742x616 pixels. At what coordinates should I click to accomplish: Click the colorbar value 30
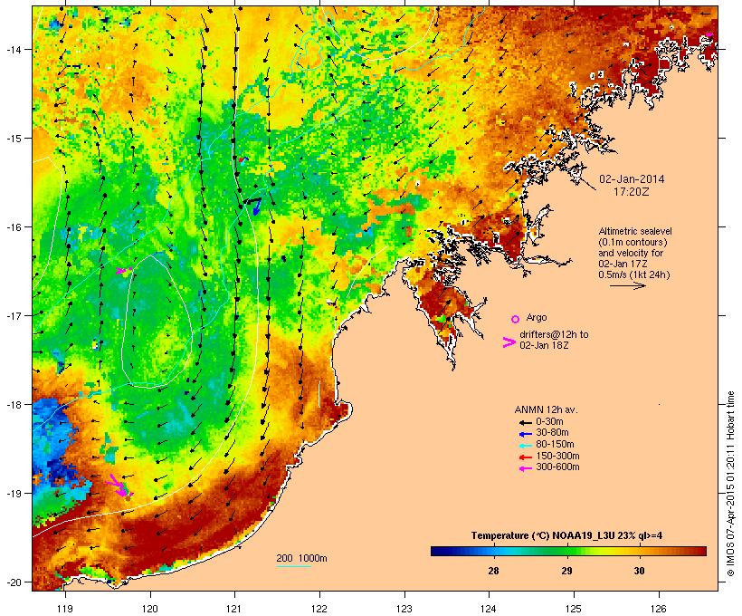(640, 571)
